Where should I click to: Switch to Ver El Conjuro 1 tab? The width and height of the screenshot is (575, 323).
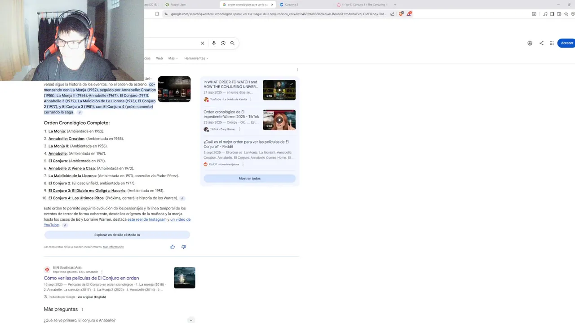pos(363,4)
